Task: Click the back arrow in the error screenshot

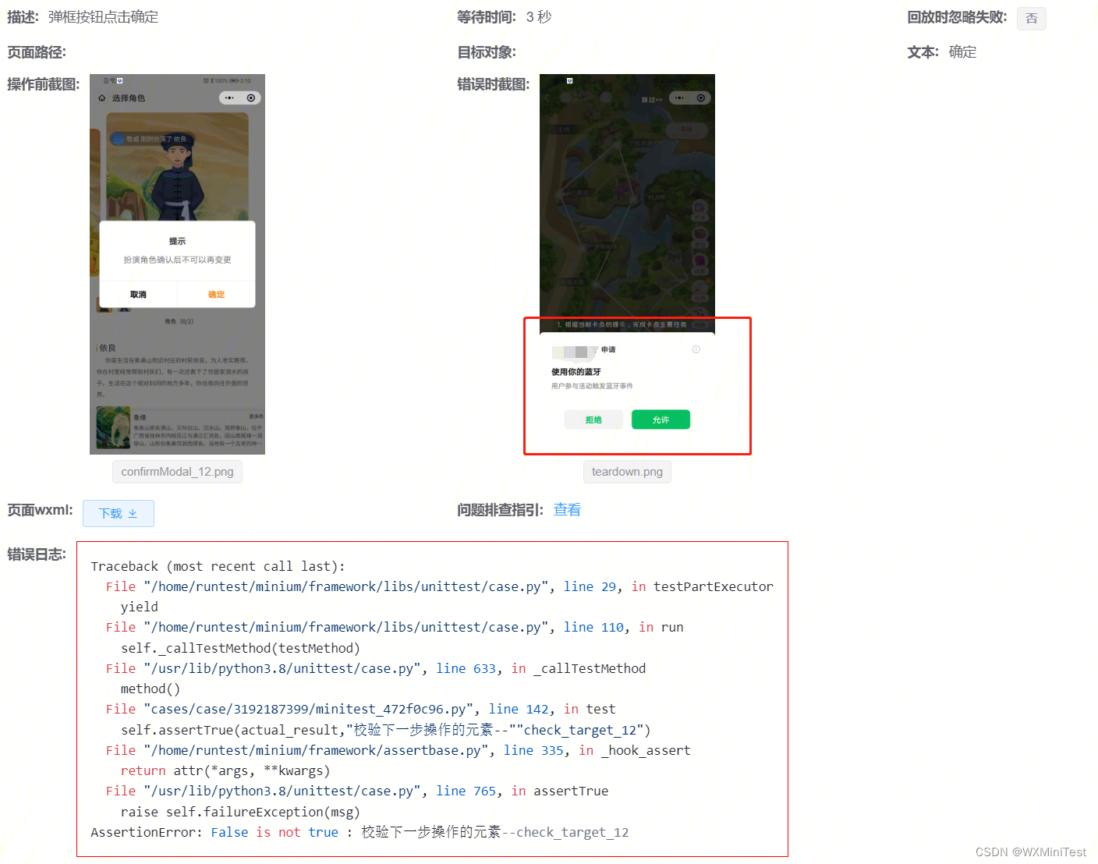Action: tap(547, 98)
